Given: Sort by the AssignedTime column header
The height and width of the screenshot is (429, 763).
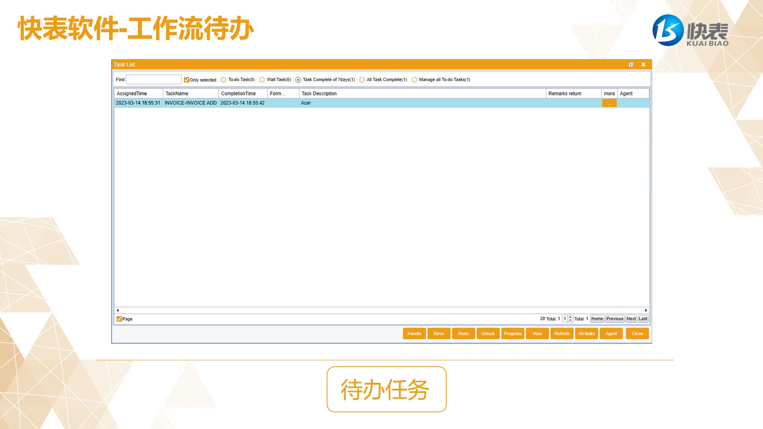Looking at the screenshot, I should (x=139, y=93).
